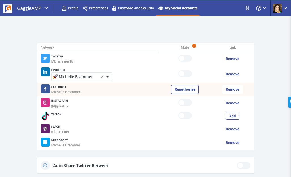Remove the Microsoft account link
Image resolution: width=291 pixels, height=177 pixels.
(x=233, y=142)
